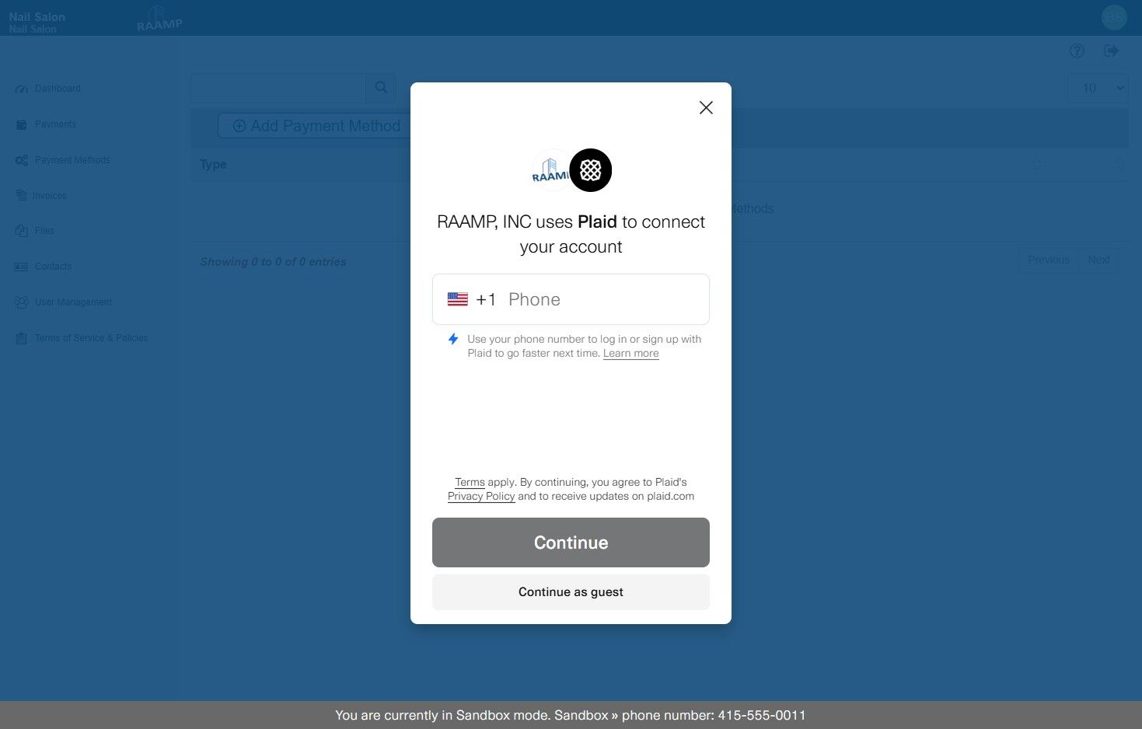Click 'Showing 0 to 0 of 0 entries'
Image resolution: width=1142 pixels, height=729 pixels.
pyautogui.click(x=273, y=262)
